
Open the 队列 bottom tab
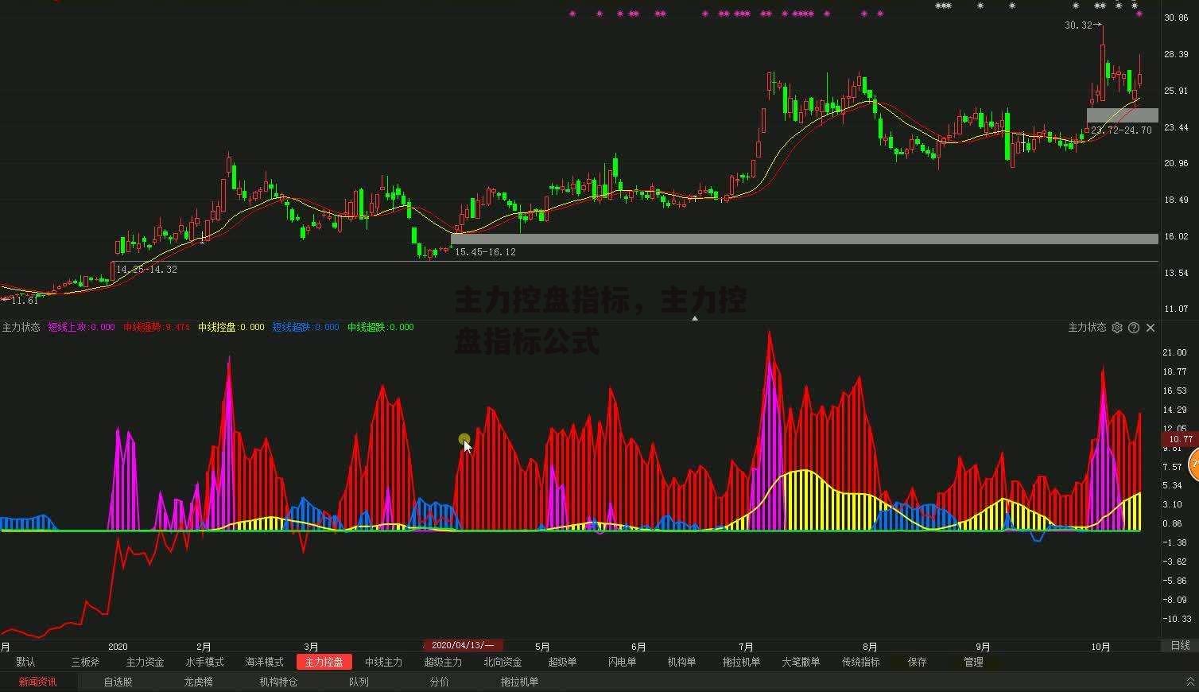click(359, 682)
